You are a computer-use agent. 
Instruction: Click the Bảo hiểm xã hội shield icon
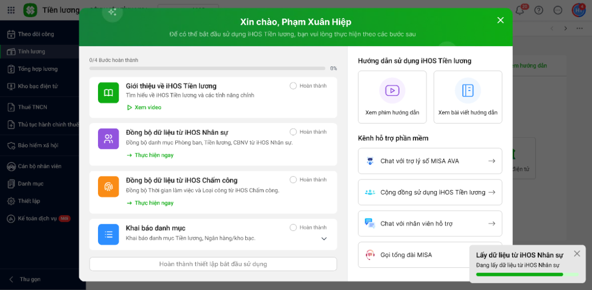[11, 145]
